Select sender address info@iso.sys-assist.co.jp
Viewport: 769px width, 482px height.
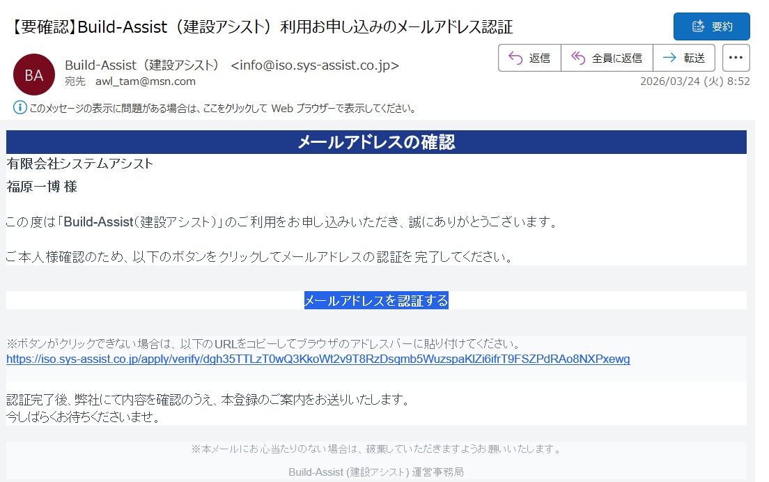pos(315,65)
